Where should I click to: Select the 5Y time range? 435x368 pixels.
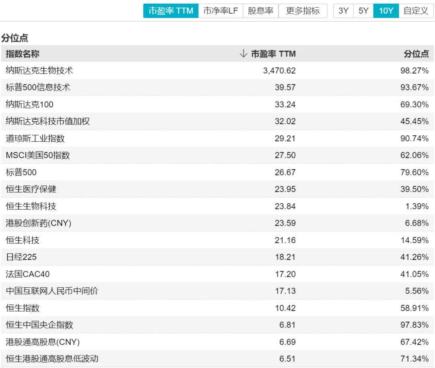(x=363, y=11)
